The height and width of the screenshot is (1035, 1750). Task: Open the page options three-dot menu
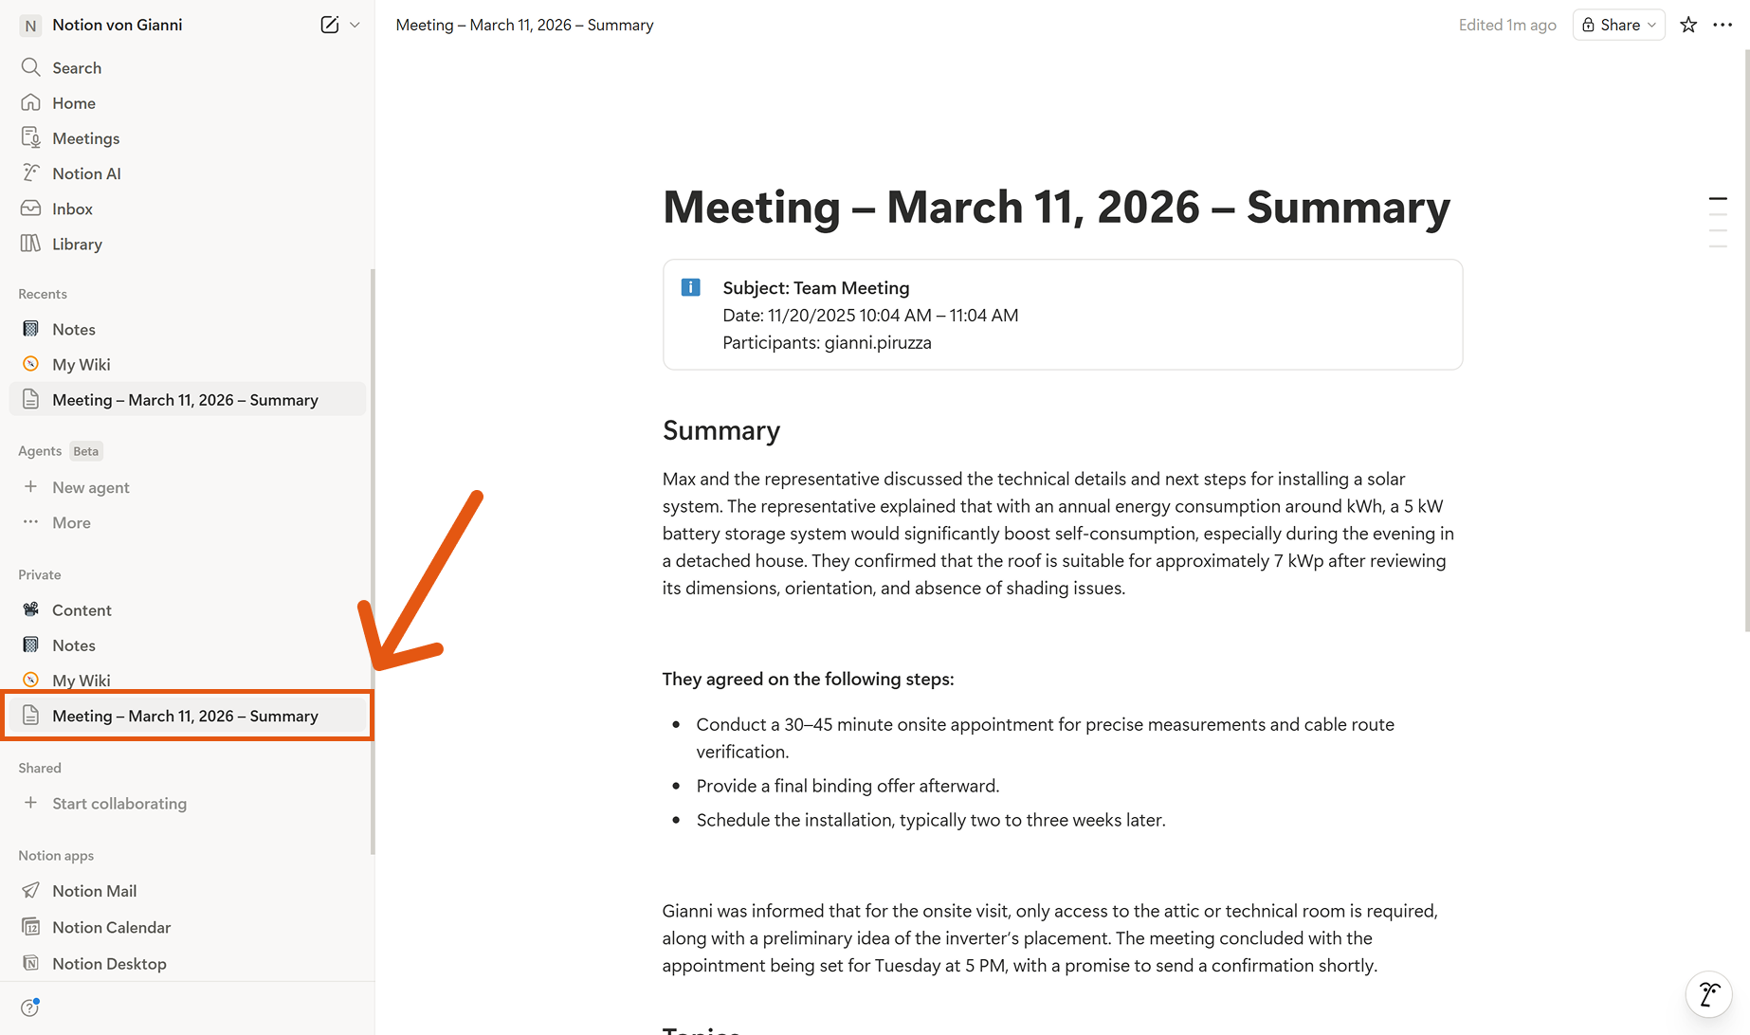click(x=1723, y=25)
